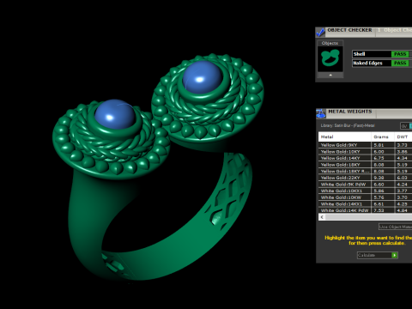Image resolution: width=412 pixels, height=309 pixels.
Task: Click the Objects header label
Action: (x=330, y=43)
